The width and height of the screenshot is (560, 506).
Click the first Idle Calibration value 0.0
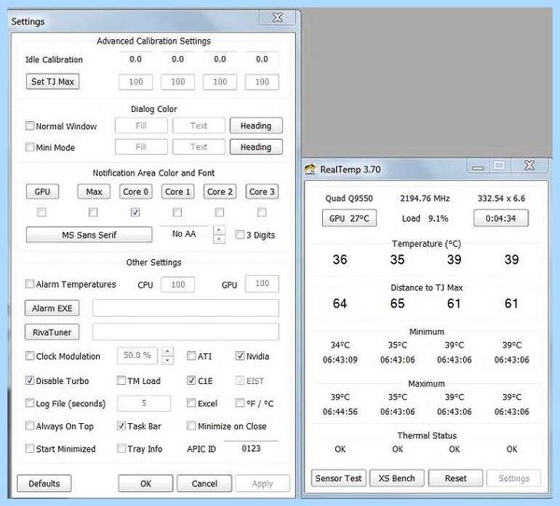coord(135,60)
